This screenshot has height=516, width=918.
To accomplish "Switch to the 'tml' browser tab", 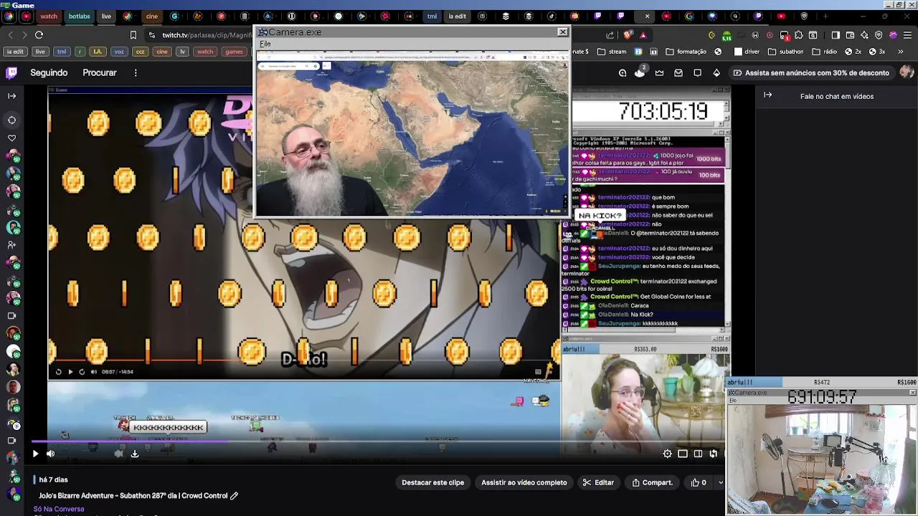I will 432,16.
